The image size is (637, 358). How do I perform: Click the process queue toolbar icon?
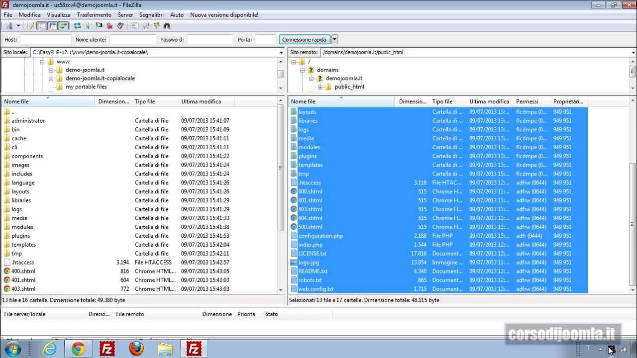[88, 26]
